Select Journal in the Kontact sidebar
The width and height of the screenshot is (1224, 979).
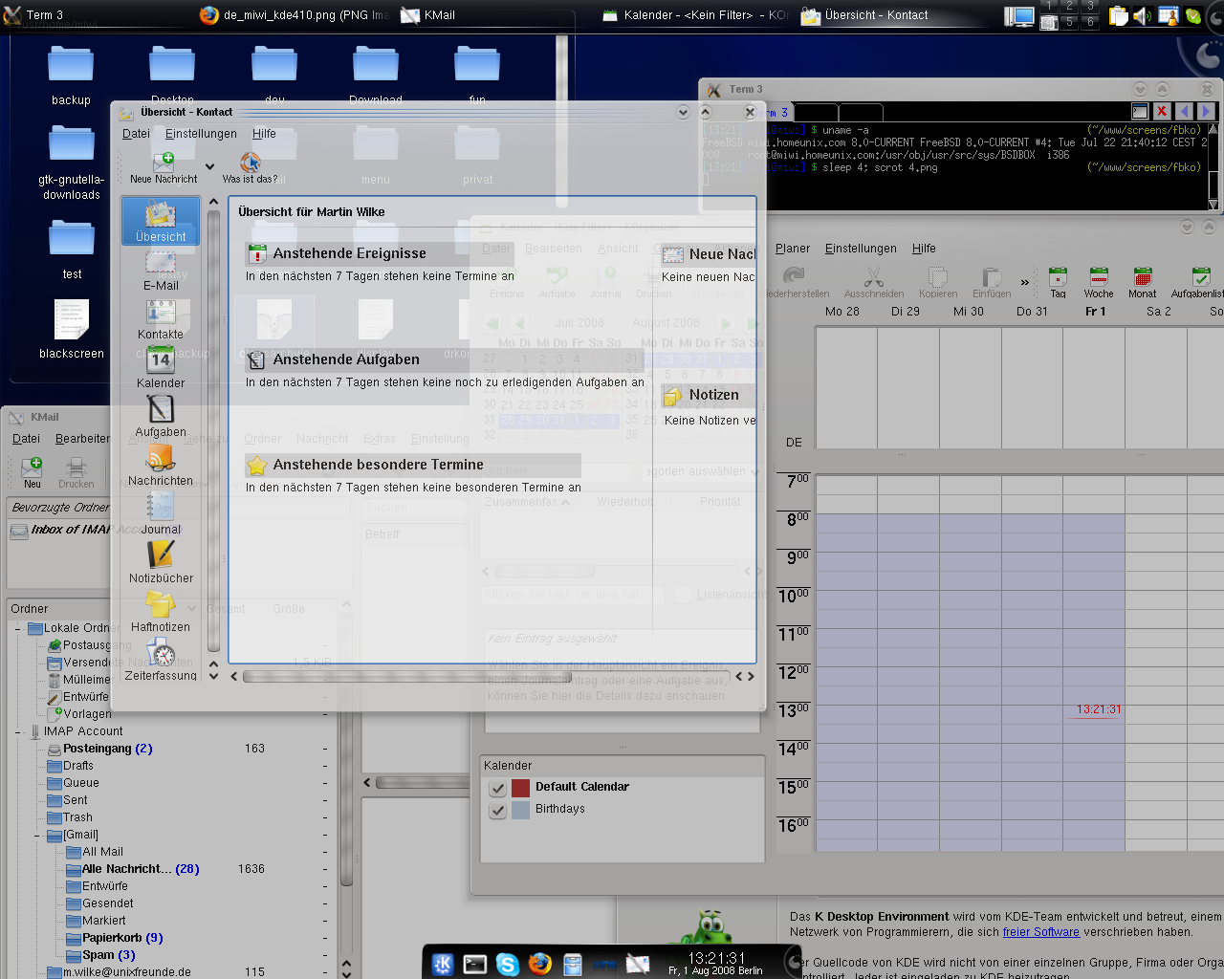(161, 514)
